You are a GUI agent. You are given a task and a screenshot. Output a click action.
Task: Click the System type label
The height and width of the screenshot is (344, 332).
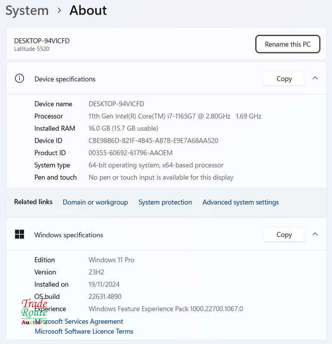[52, 165]
